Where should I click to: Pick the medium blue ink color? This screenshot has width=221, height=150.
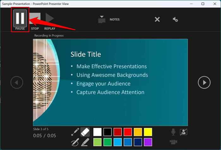tap(128, 142)
